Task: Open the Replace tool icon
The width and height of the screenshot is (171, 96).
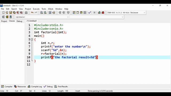Action: click(x=45, y=13)
